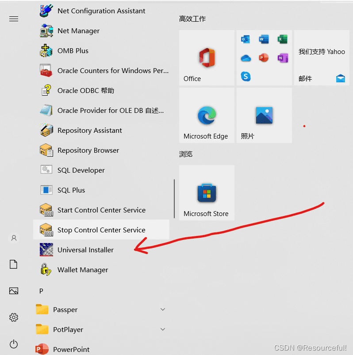This screenshot has width=353, height=355.
Task: Click the user account icon
Action: point(14,238)
